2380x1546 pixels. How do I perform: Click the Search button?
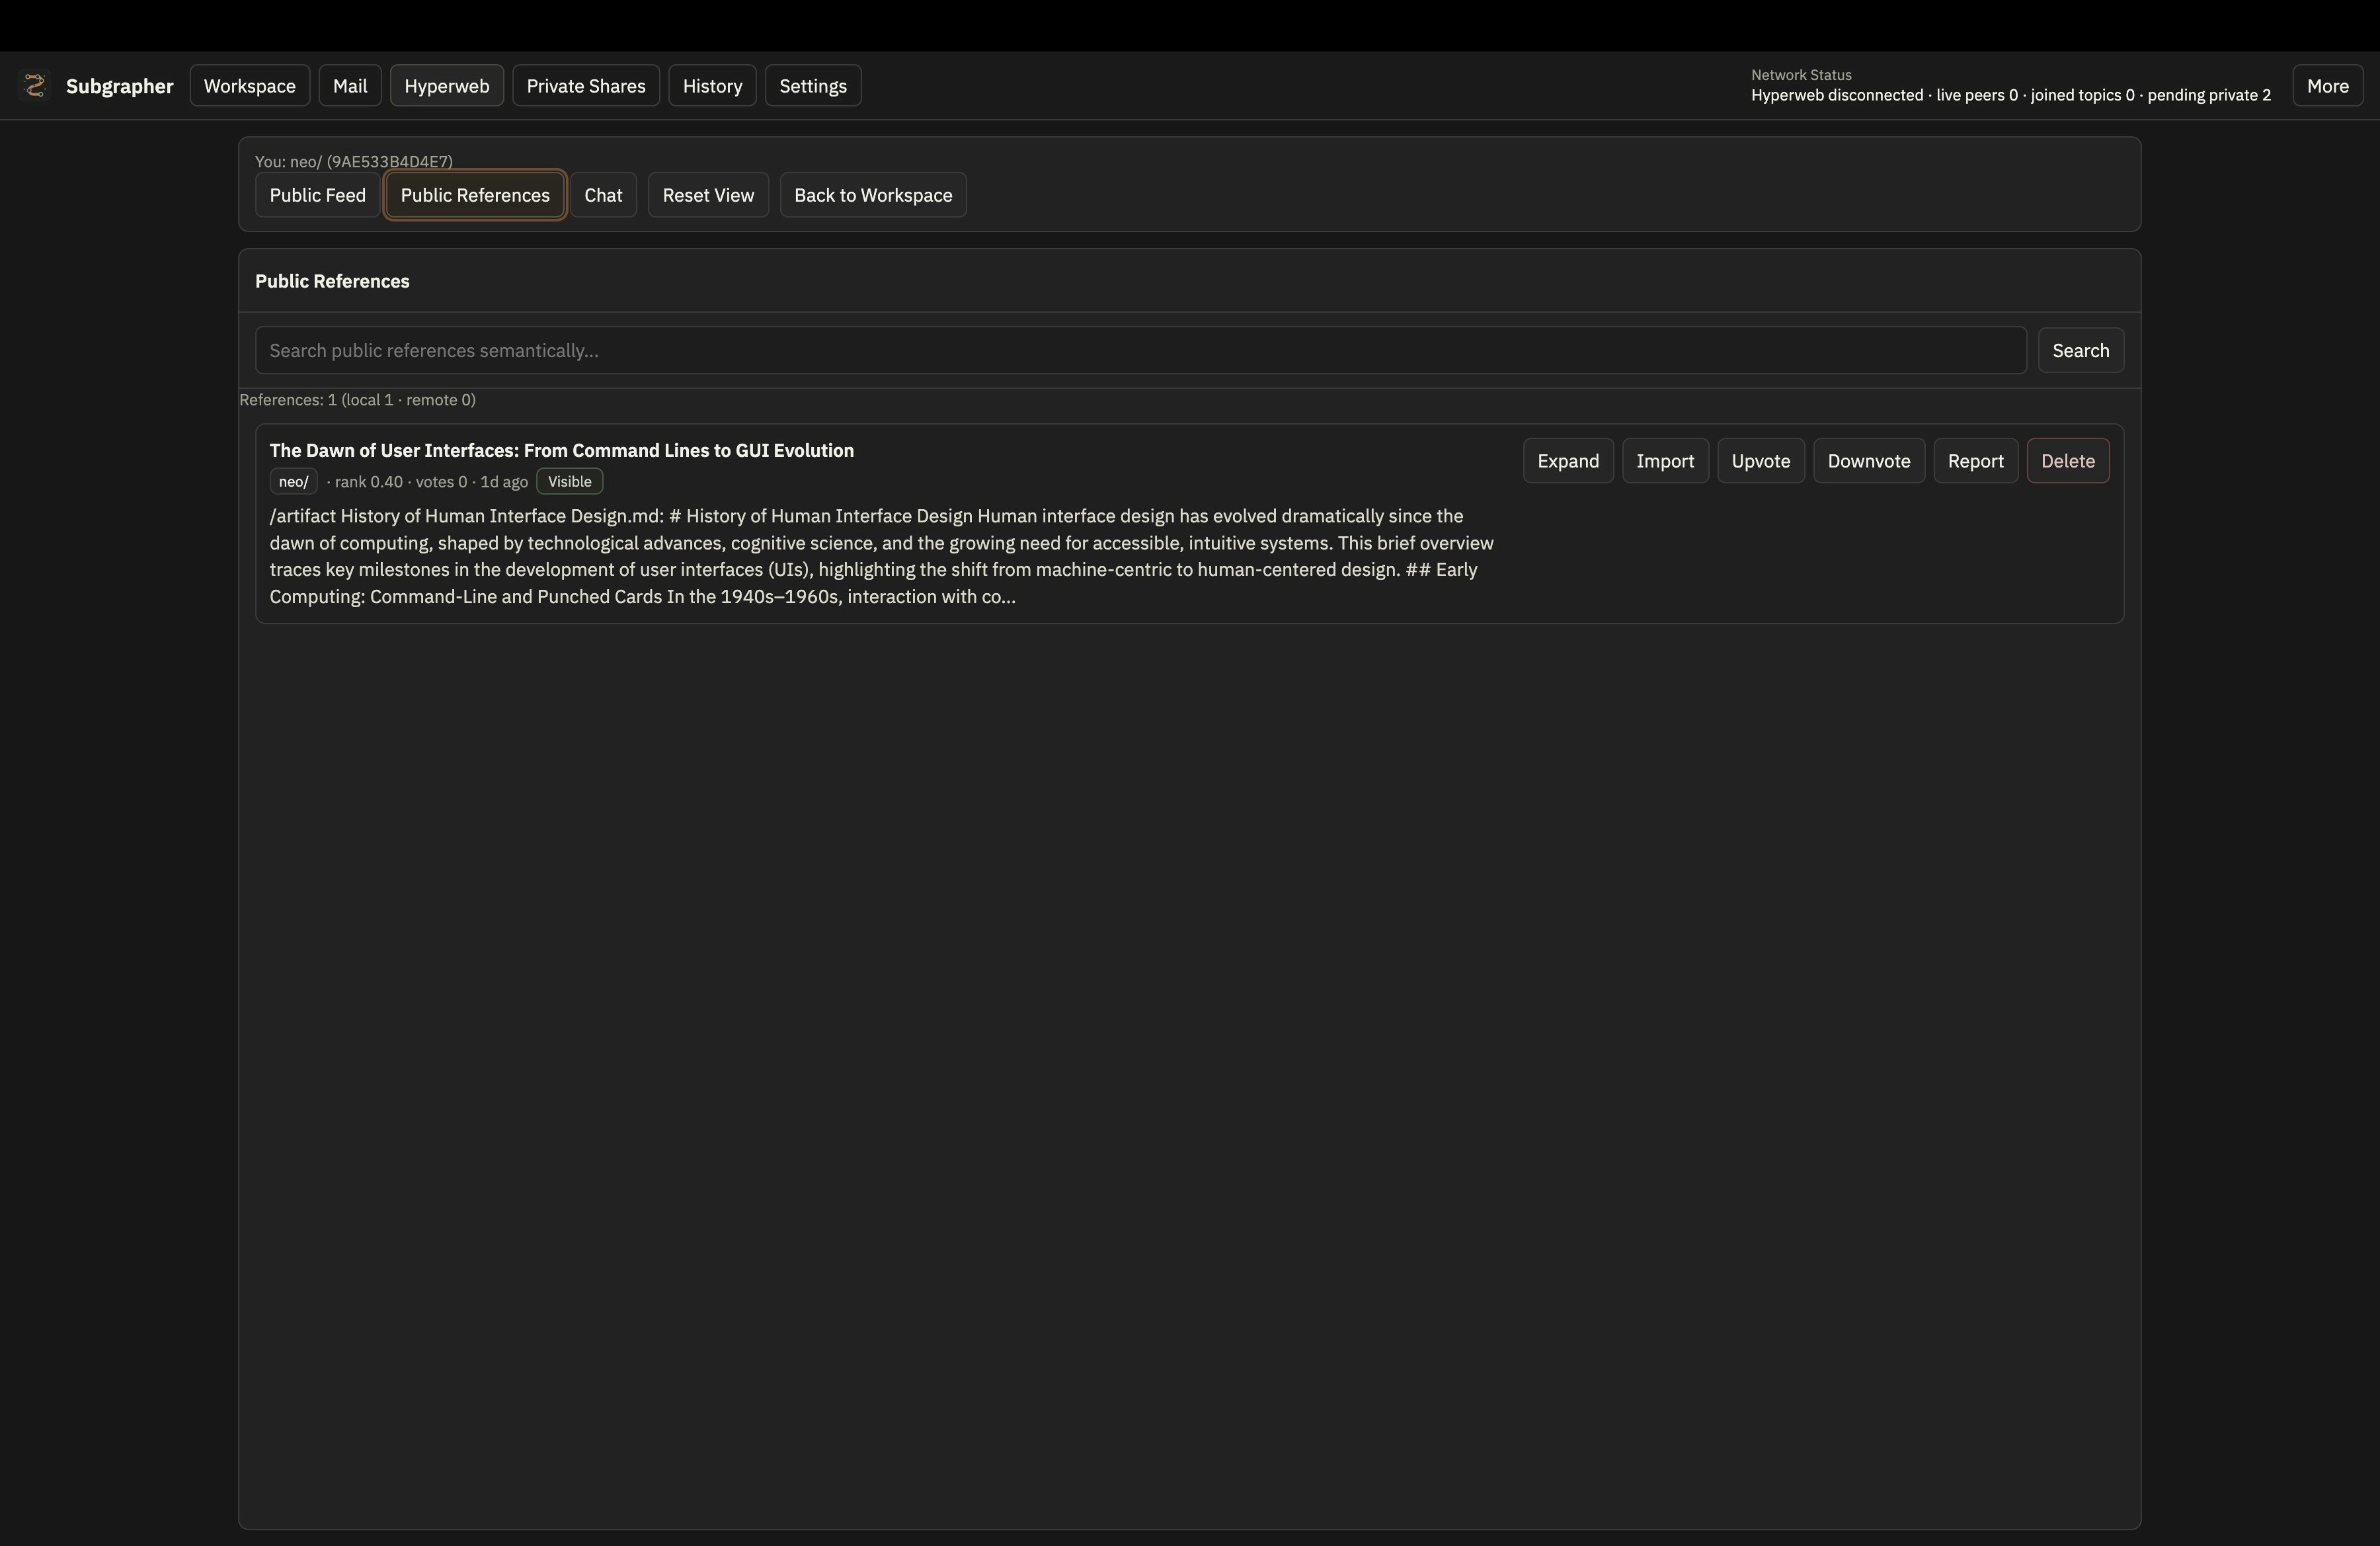pyautogui.click(x=2080, y=350)
